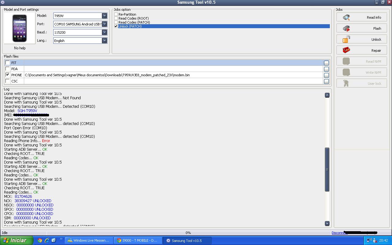392x245 pixels.
Task: Enable the Re-Partition job option
Action: [x=116, y=14]
